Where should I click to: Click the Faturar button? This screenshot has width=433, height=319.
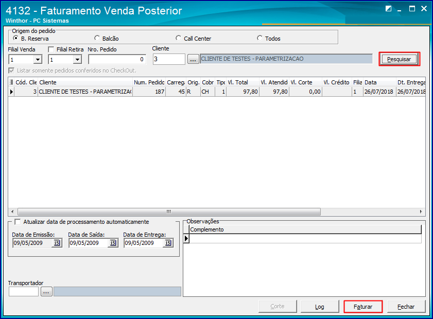(x=363, y=307)
